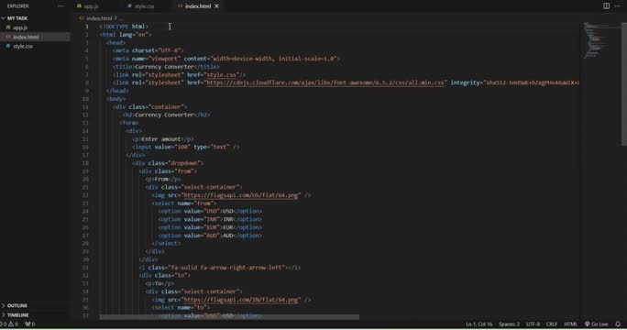This screenshot has width=627, height=330.
Task: Change the HTML language mode in status bar
Action: click(570, 324)
